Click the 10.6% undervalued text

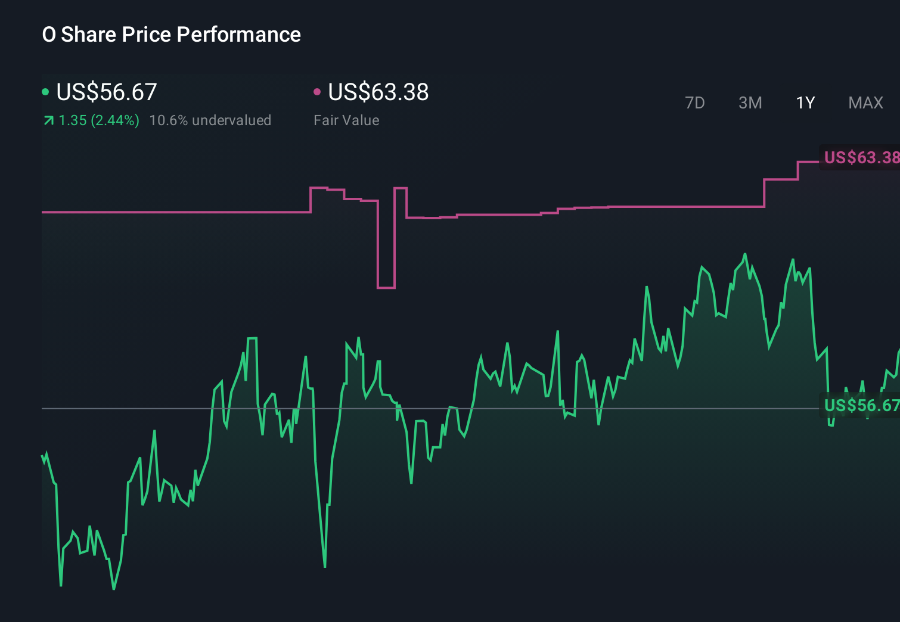(210, 120)
